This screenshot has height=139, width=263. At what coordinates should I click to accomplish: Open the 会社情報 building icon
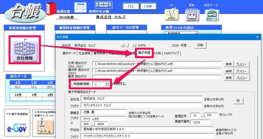(x=25, y=50)
